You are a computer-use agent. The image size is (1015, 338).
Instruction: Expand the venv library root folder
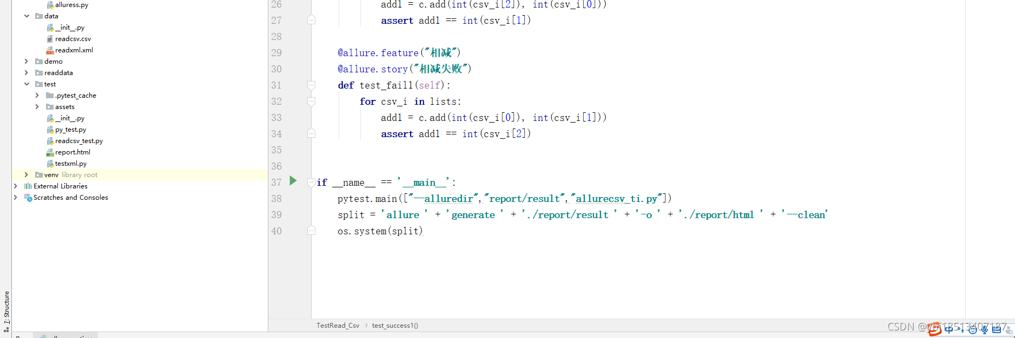[x=27, y=174]
